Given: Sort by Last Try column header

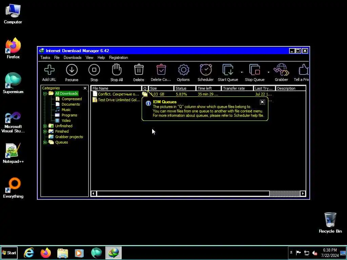Looking at the screenshot, I should pyautogui.click(x=264, y=88).
